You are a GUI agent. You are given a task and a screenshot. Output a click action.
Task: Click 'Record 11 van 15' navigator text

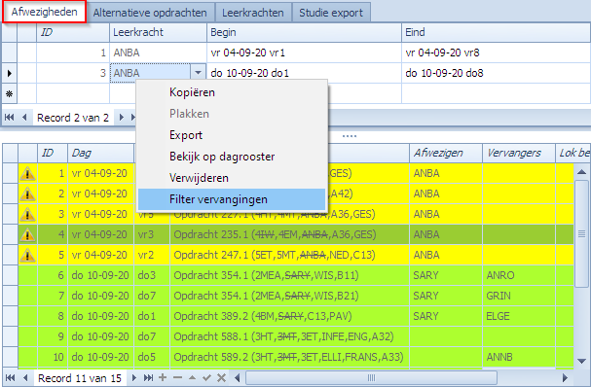(x=80, y=378)
